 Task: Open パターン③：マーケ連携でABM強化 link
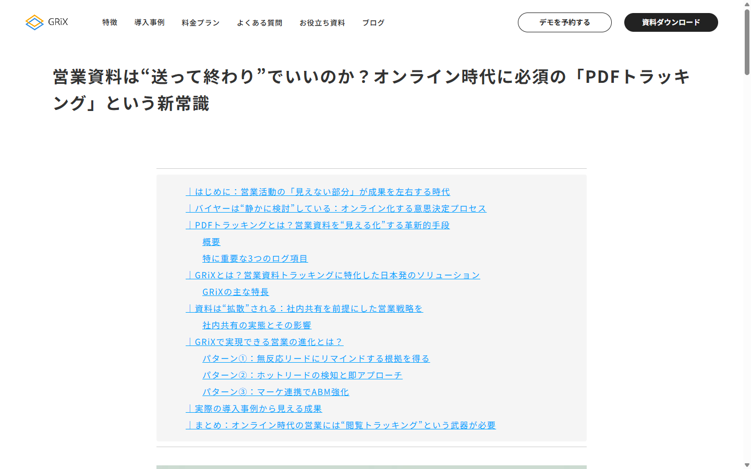(x=276, y=392)
